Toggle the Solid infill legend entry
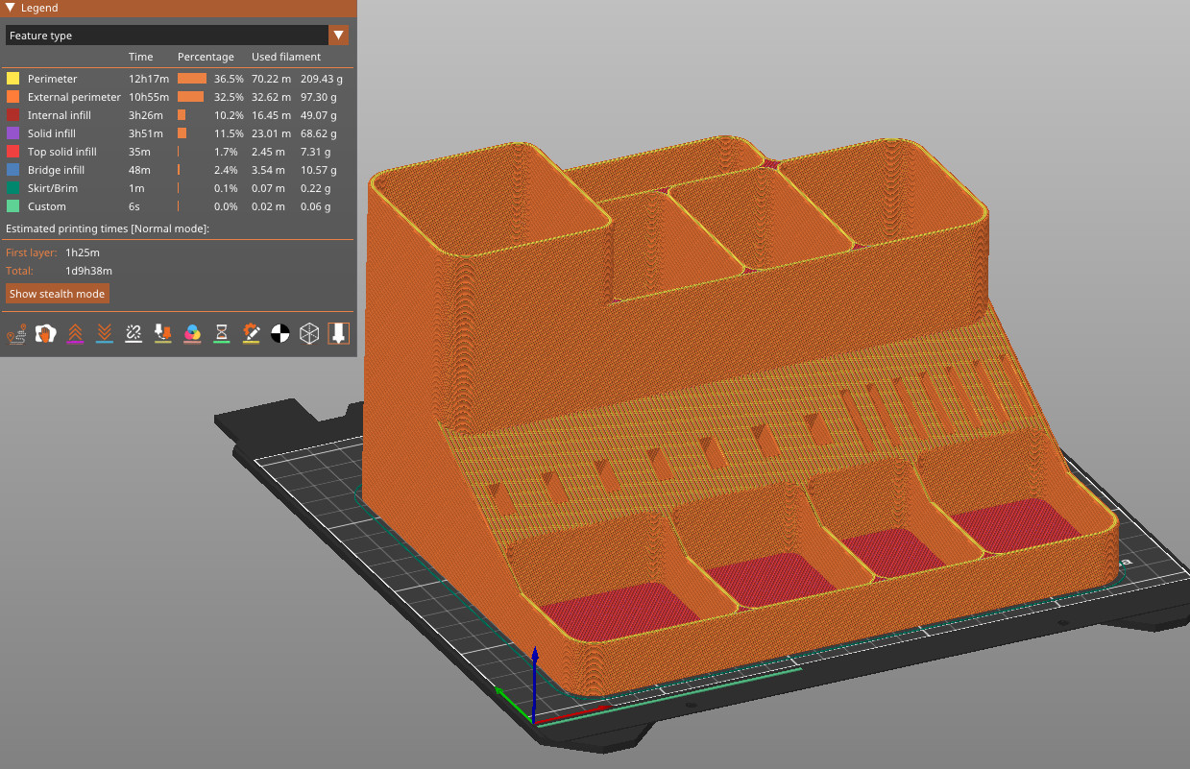Screen dimensions: 1190x769 pyautogui.click(x=48, y=132)
